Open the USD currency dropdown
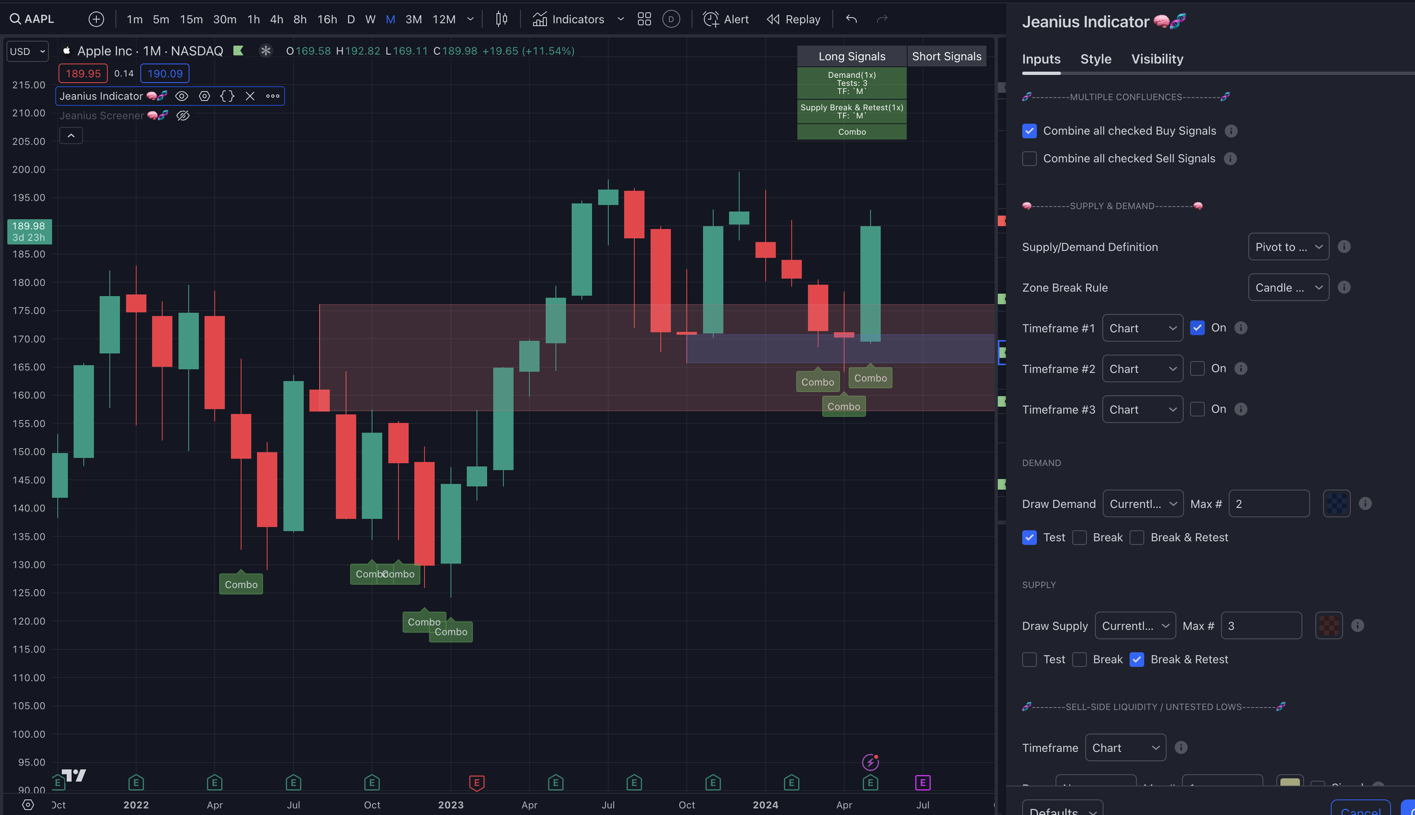 point(27,52)
